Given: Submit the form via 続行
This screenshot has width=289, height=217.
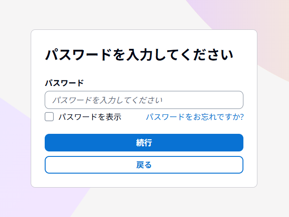Looking at the screenshot, I should pyautogui.click(x=144, y=143).
